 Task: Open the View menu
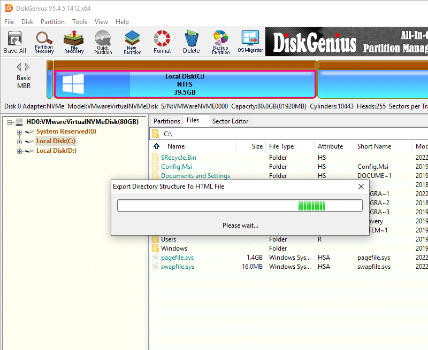tap(101, 22)
